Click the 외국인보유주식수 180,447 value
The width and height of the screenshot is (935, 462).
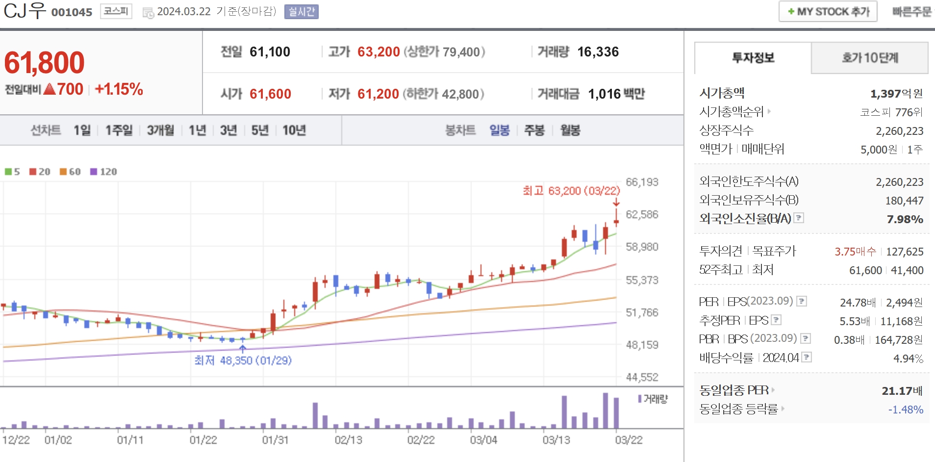tap(904, 201)
